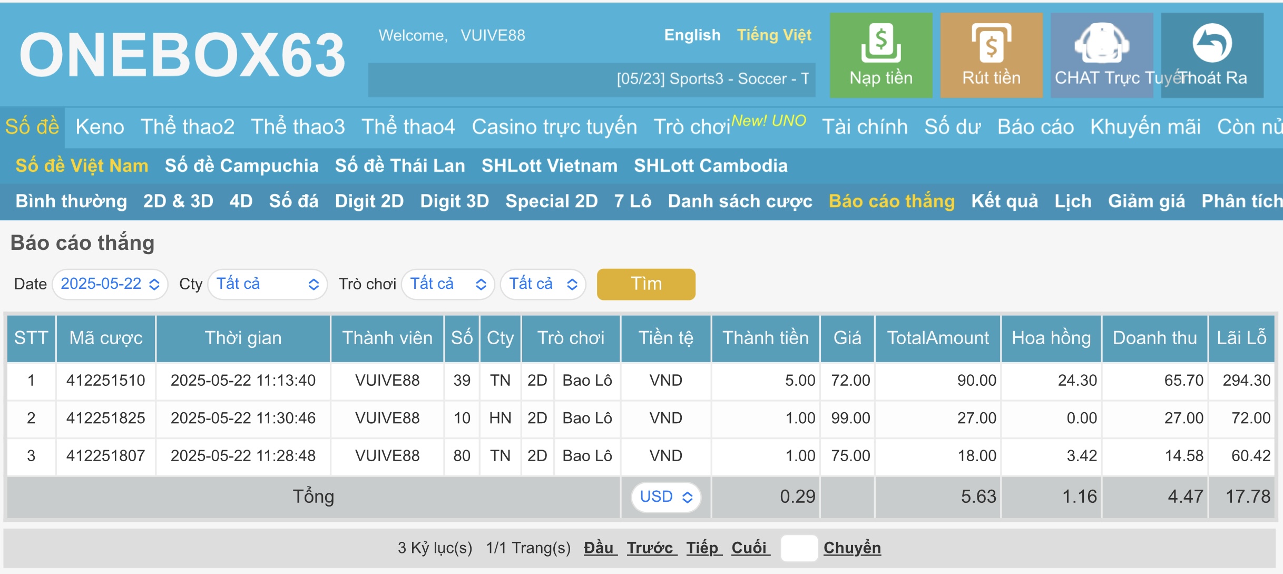The image size is (1283, 574).
Task: Select Số đề Campuchia tab
Action: click(241, 166)
